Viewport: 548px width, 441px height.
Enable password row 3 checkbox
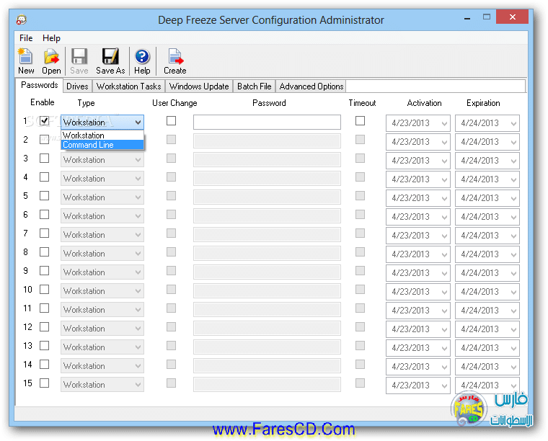[45, 159]
